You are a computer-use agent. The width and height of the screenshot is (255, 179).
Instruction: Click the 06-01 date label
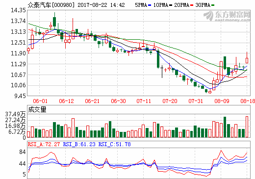[40, 101]
